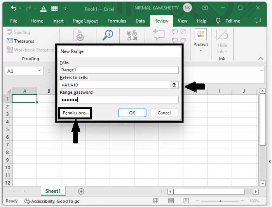Screen dimensions: 272x207
Task: Click the font color A icon
Action: [44, 8]
